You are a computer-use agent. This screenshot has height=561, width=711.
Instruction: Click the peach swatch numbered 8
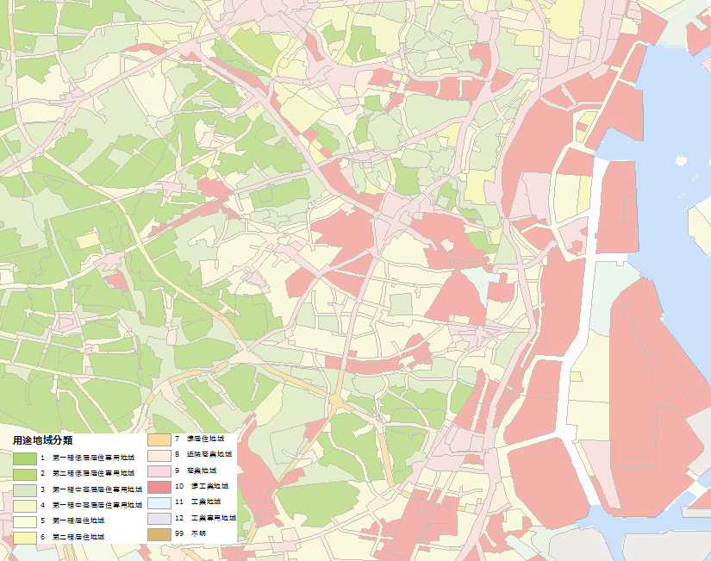point(159,455)
